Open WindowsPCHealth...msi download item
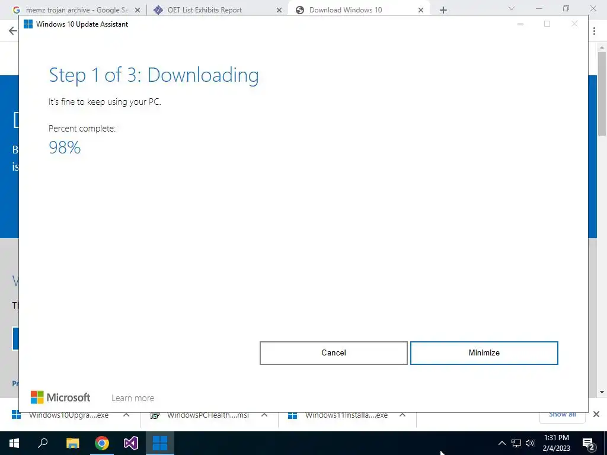607x455 pixels. [208, 415]
